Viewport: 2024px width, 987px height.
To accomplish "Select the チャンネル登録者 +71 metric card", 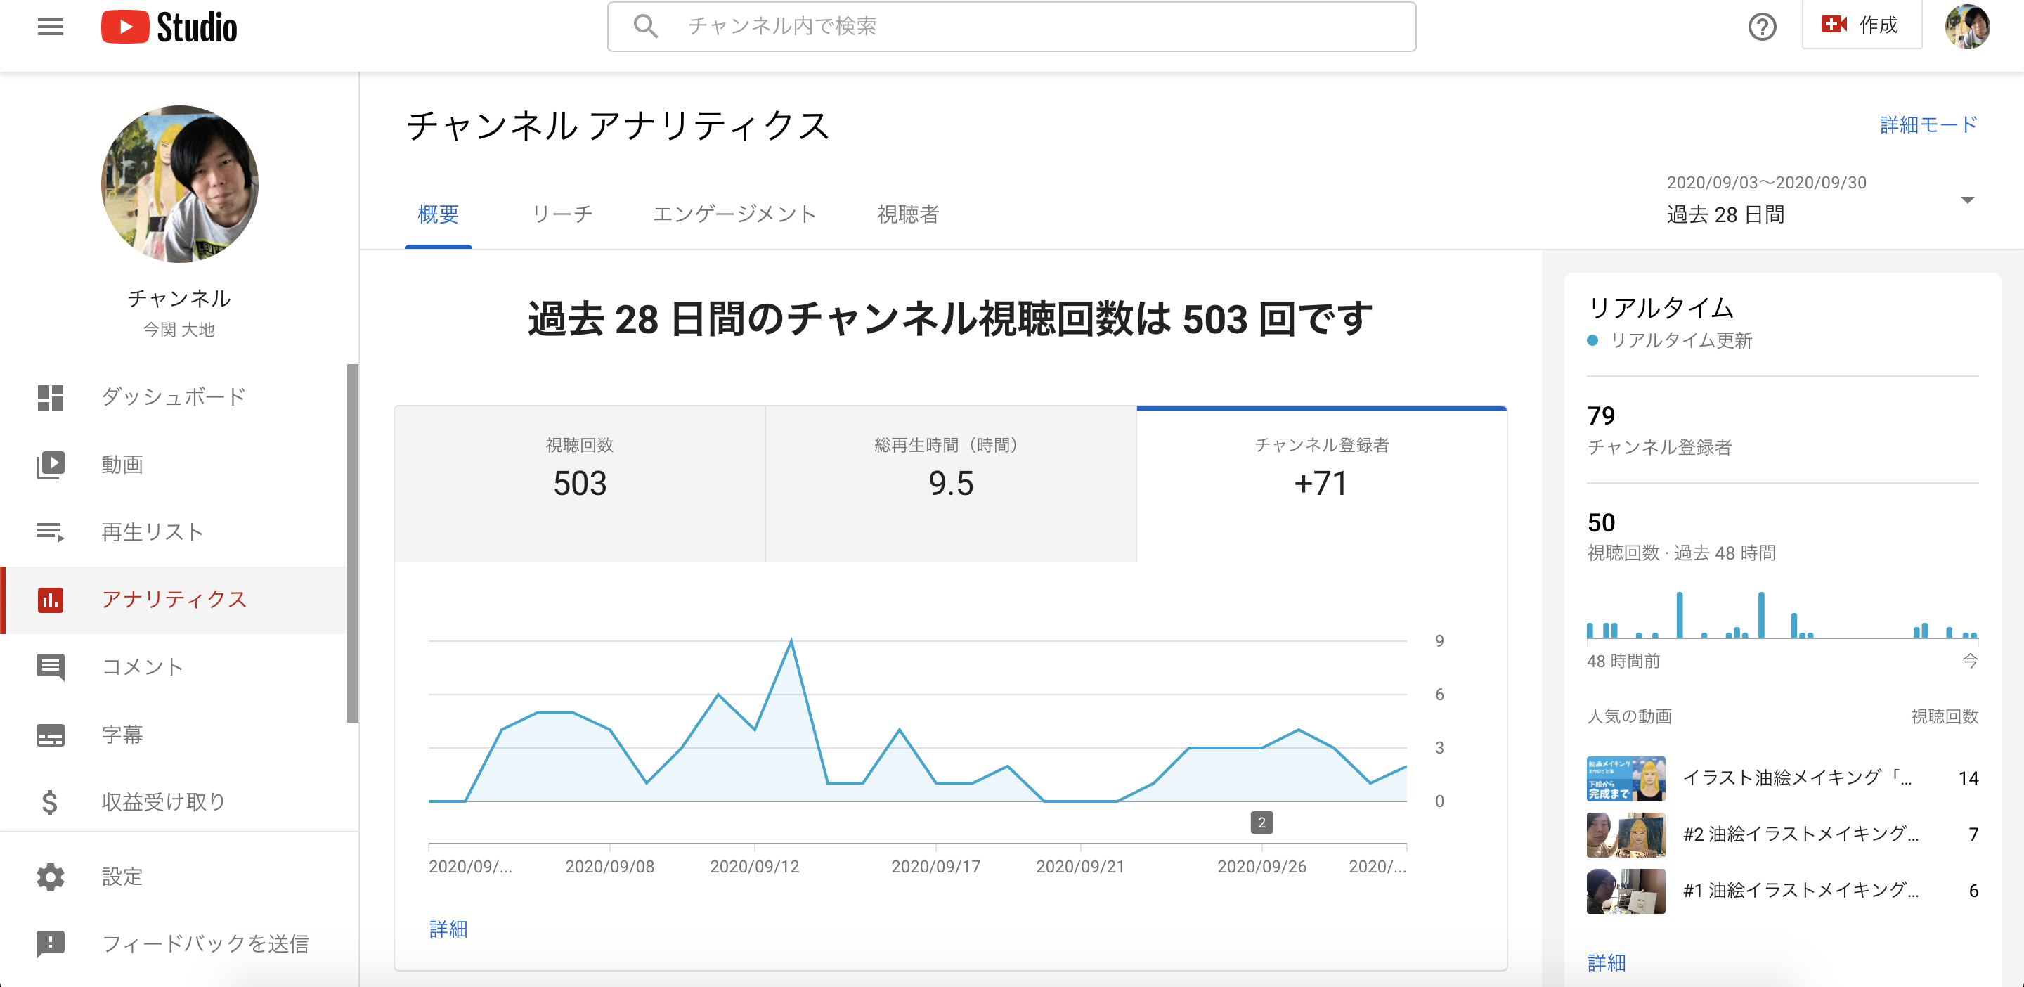I will click(x=1321, y=484).
